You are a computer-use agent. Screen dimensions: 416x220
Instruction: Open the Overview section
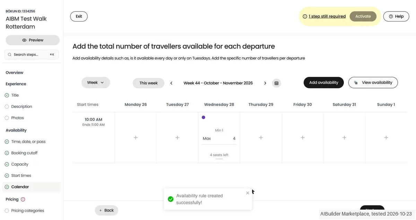click(x=15, y=73)
